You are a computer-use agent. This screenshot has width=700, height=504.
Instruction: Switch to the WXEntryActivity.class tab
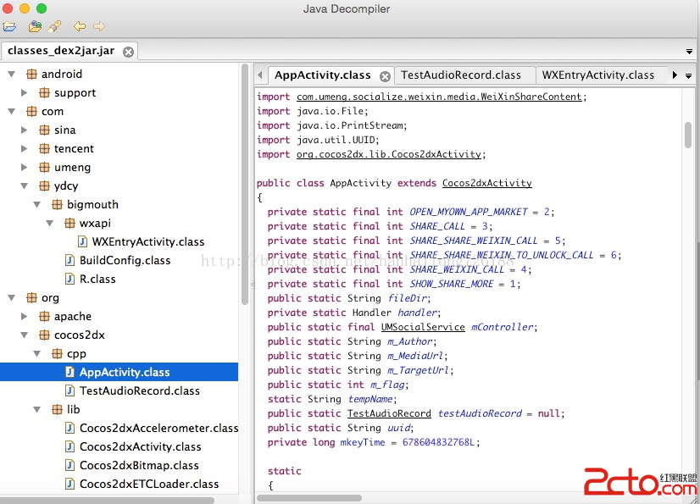pyautogui.click(x=598, y=75)
